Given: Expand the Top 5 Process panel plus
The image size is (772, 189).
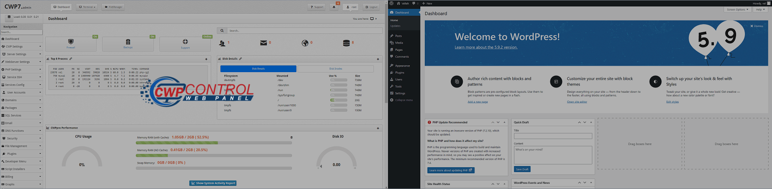Looking at the screenshot, I should pos(206,59).
